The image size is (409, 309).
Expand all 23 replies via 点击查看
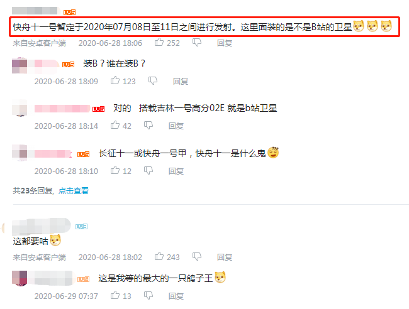point(74,191)
